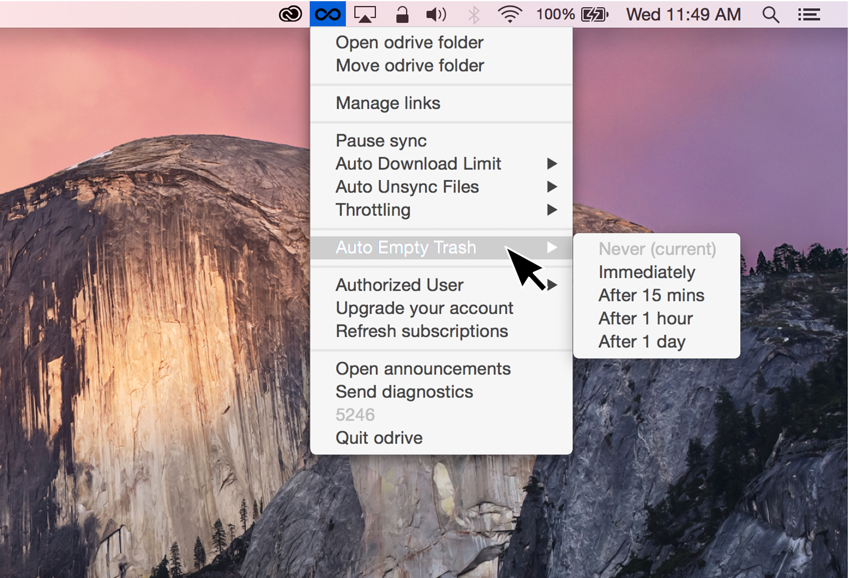Select Never (current) trash option
The image size is (849, 578).
point(657,249)
